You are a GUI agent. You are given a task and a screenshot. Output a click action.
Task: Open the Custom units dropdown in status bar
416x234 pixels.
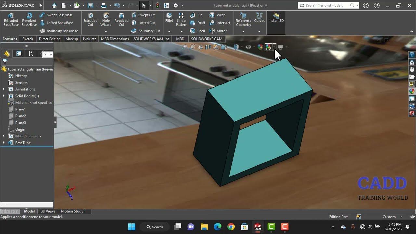coord(392,217)
